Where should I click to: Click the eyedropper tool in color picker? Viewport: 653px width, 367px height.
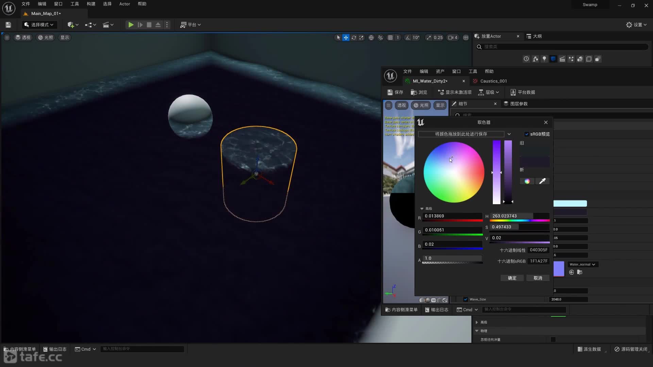point(542,181)
